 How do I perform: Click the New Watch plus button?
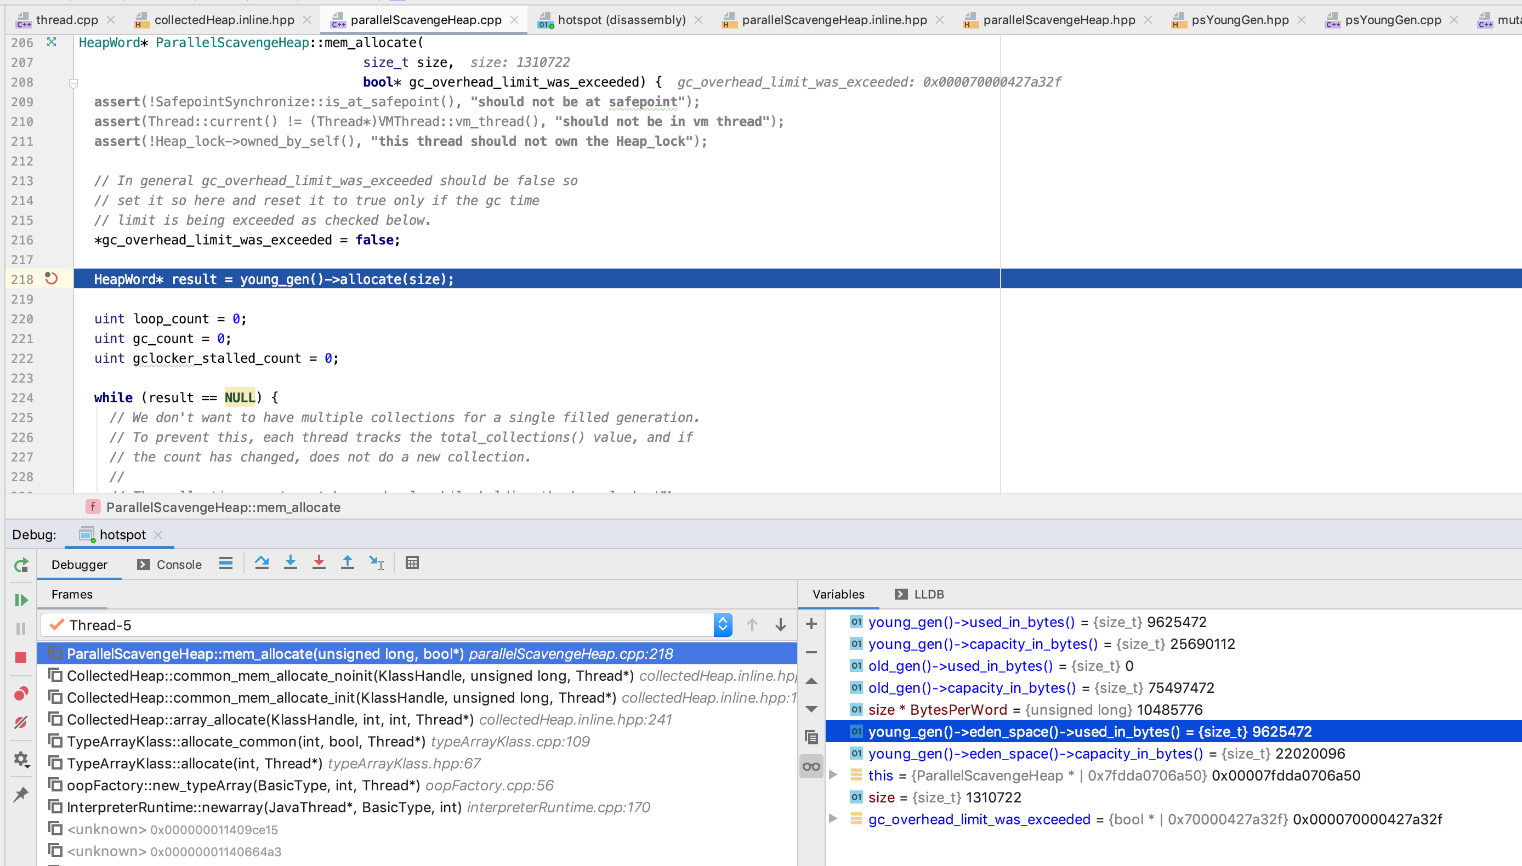(811, 624)
